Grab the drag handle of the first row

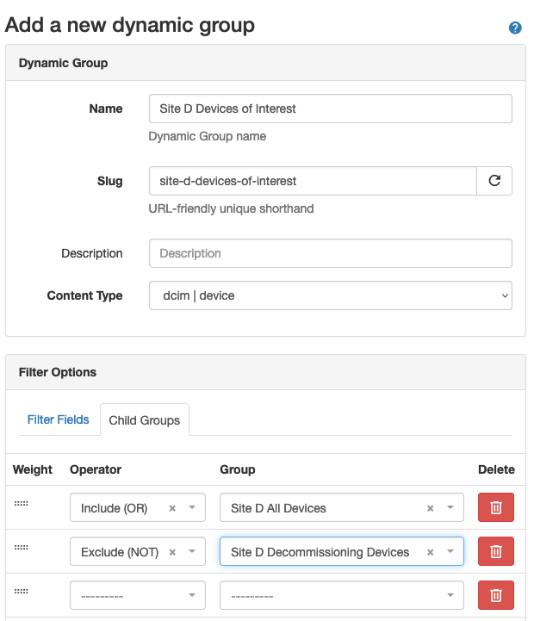coord(22,503)
